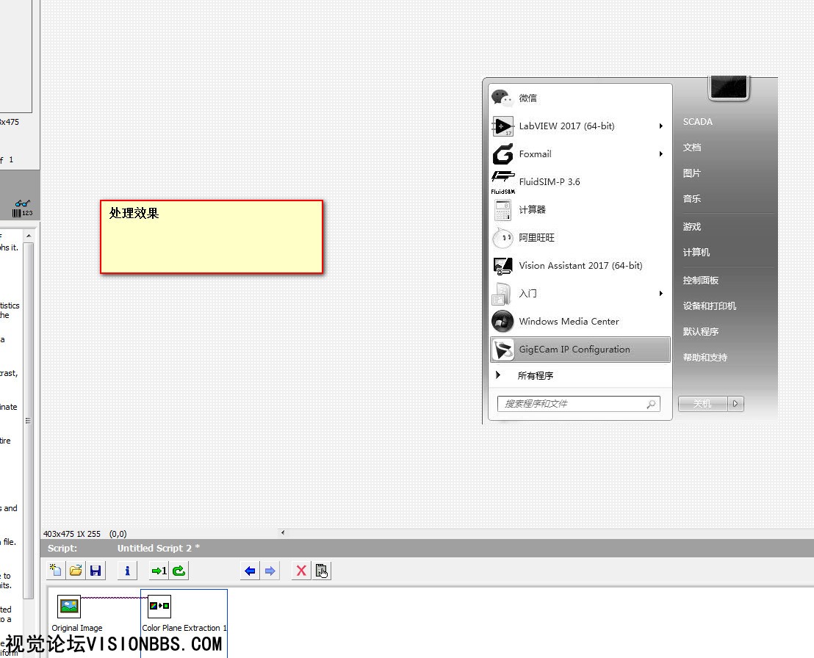Click the green refresh arrow script icon
The height and width of the screenshot is (658, 814).
click(x=179, y=571)
